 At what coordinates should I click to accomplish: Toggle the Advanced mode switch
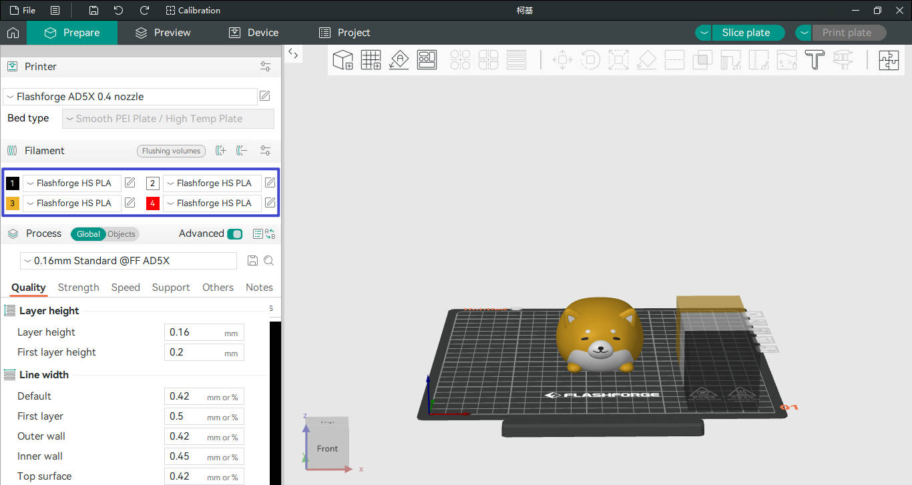pos(235,233)
